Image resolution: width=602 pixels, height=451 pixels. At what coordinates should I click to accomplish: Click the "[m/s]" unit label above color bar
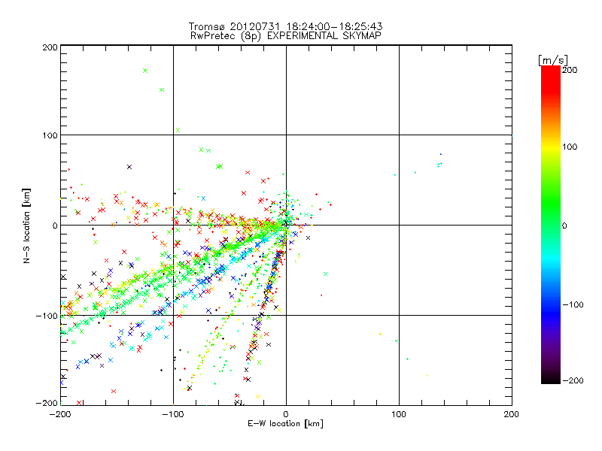552,60
